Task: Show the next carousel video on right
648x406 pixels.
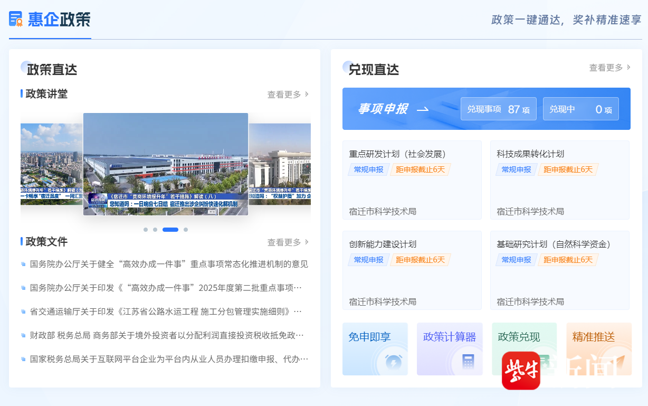Action: pos(280,164)
